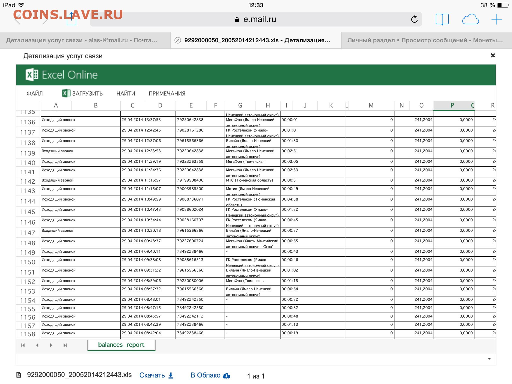Select row header 1142

[x=28, y=181]
